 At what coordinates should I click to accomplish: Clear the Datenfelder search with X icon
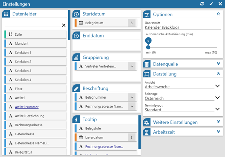click(x=64, y=25)
